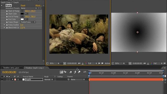This screenshot has height=94, width=167.
Task: Click the Start of Ramp coordinate value
Action: 30,11
